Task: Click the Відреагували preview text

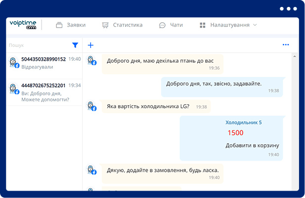Action: click(x=37, y=67)
